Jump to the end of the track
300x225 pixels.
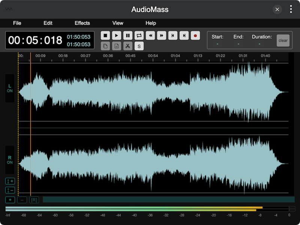point(184,36)
